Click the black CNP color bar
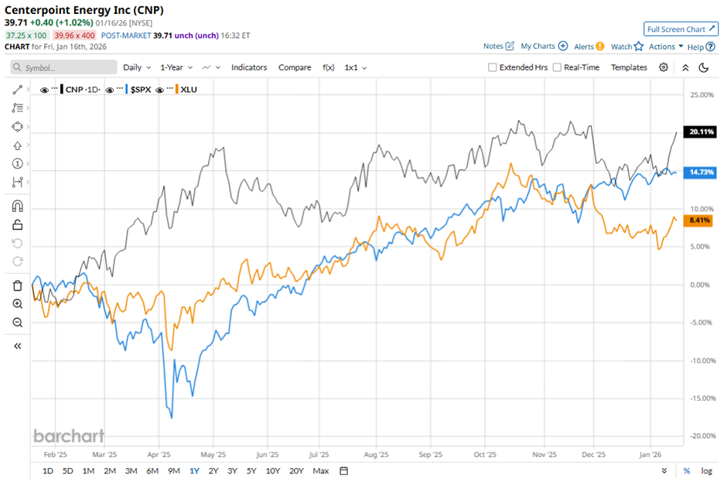727x482 pixels. point(62,90)
